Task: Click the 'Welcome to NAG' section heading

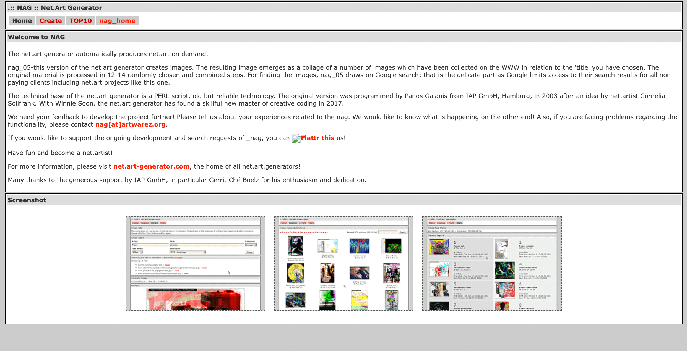Action: coord(36,37)
